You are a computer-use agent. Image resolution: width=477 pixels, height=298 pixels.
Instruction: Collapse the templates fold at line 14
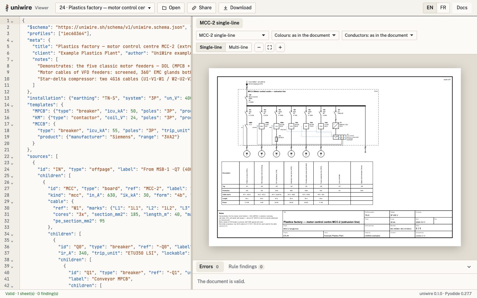coord(12,106)
